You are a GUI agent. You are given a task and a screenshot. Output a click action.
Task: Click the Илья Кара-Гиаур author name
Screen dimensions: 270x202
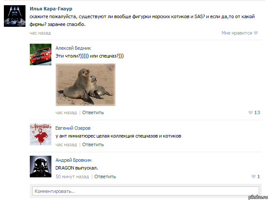[51, 9]
